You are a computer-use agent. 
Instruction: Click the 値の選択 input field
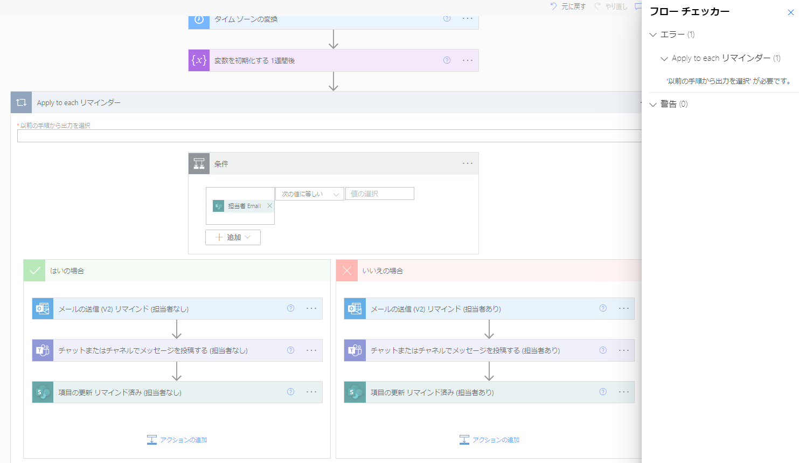(x=380, y=194)
